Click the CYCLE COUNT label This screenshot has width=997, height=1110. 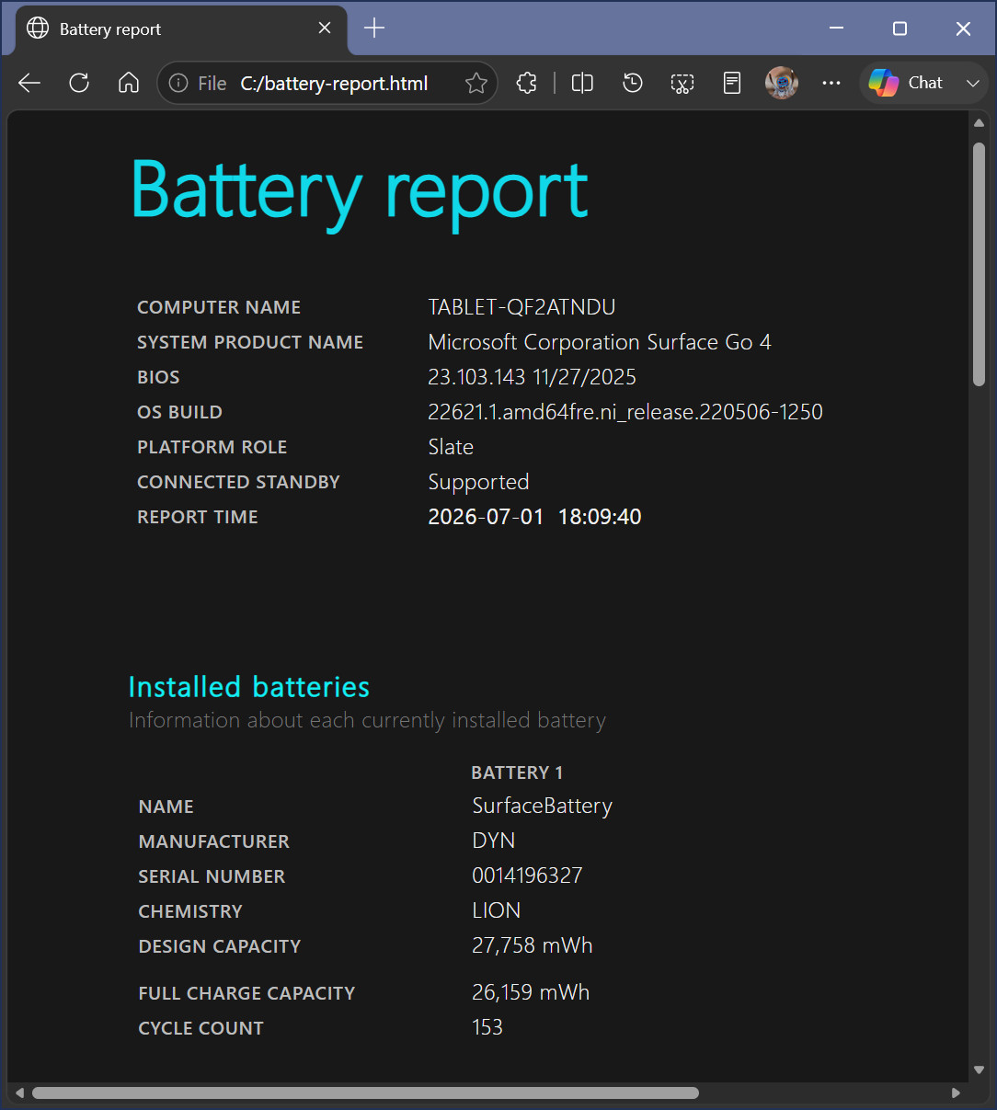(x=201, y=1028)
